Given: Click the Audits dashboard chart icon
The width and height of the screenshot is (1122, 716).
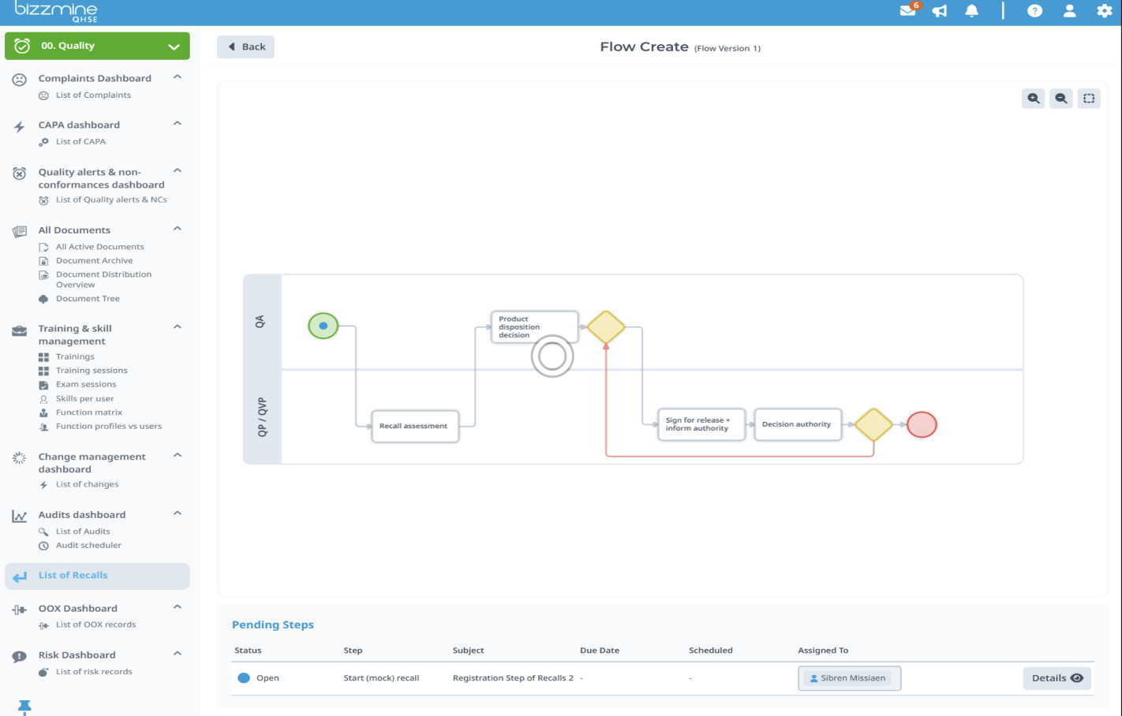Looking at the screenshot, I should click(x=20, y=516).
